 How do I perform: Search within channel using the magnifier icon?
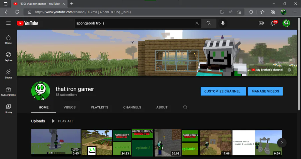(x=185, y=107)
